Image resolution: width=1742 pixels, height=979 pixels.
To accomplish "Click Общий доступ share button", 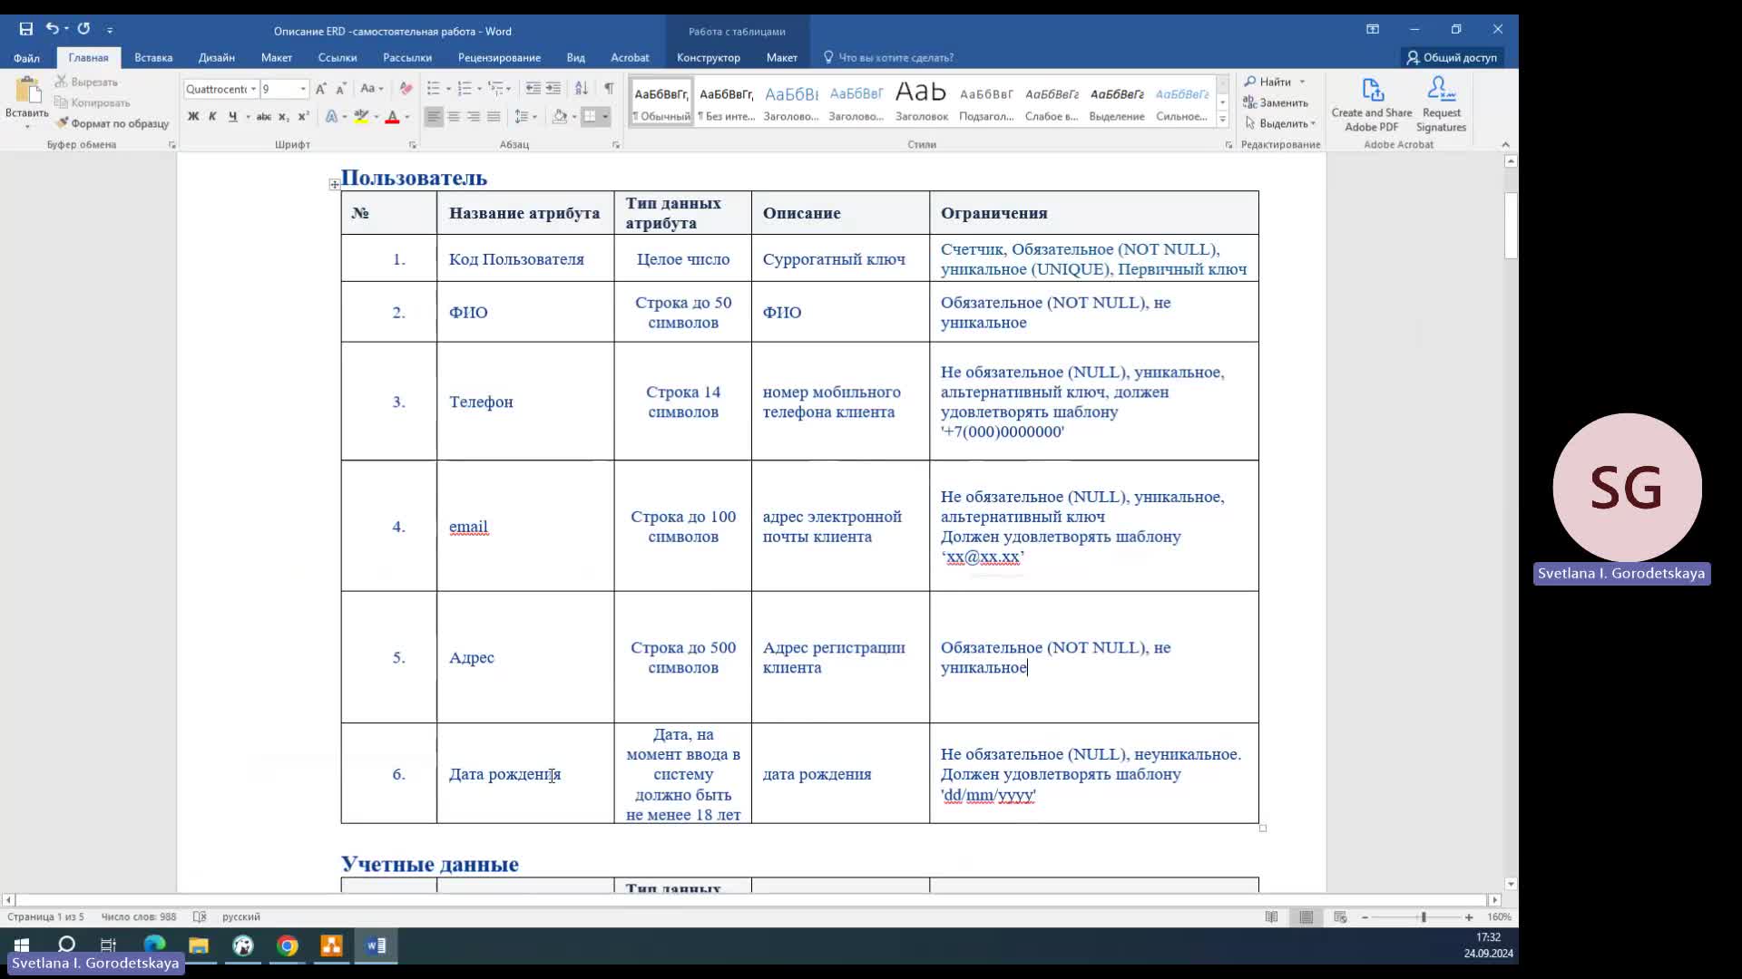I will [1452, 57].
